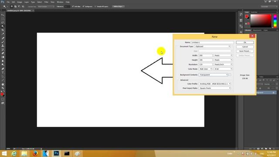Select the Gradient tool
Image resolution: width=279 pixels, height=157 pixels.
coord(3,57)
